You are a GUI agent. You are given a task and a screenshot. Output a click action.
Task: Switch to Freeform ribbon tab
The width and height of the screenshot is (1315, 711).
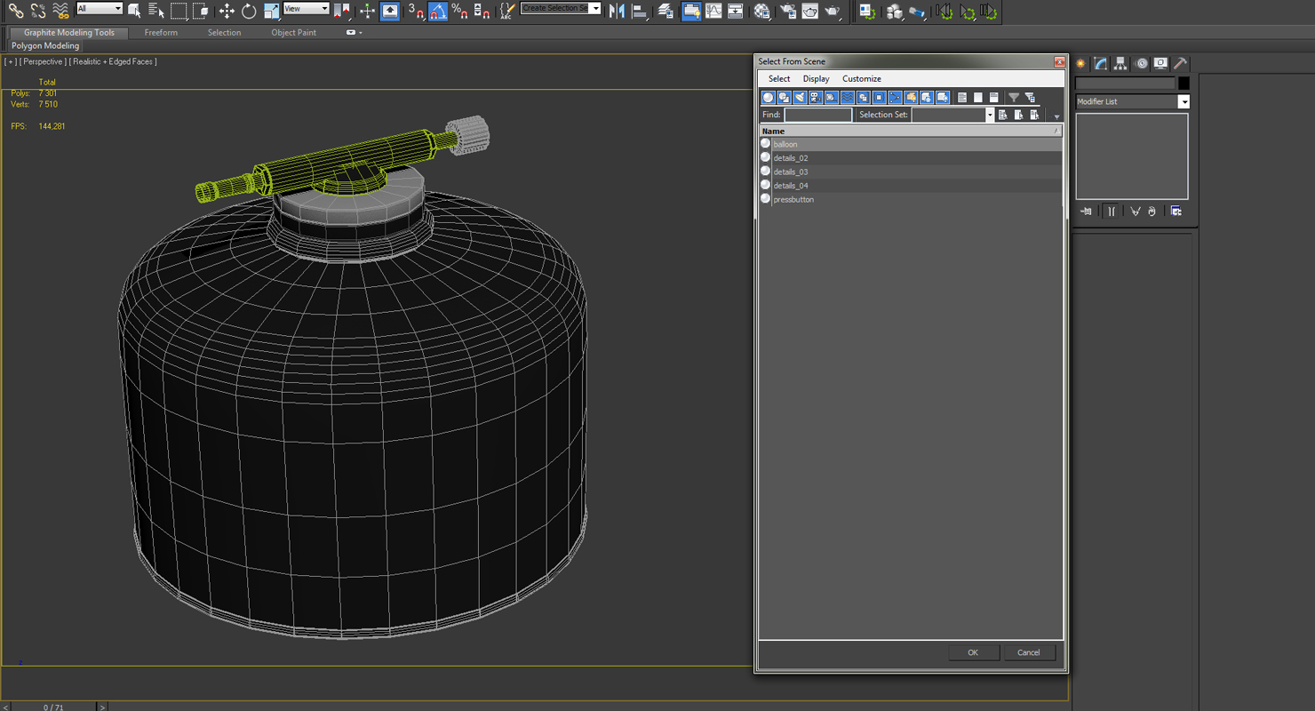click(161, 32)
